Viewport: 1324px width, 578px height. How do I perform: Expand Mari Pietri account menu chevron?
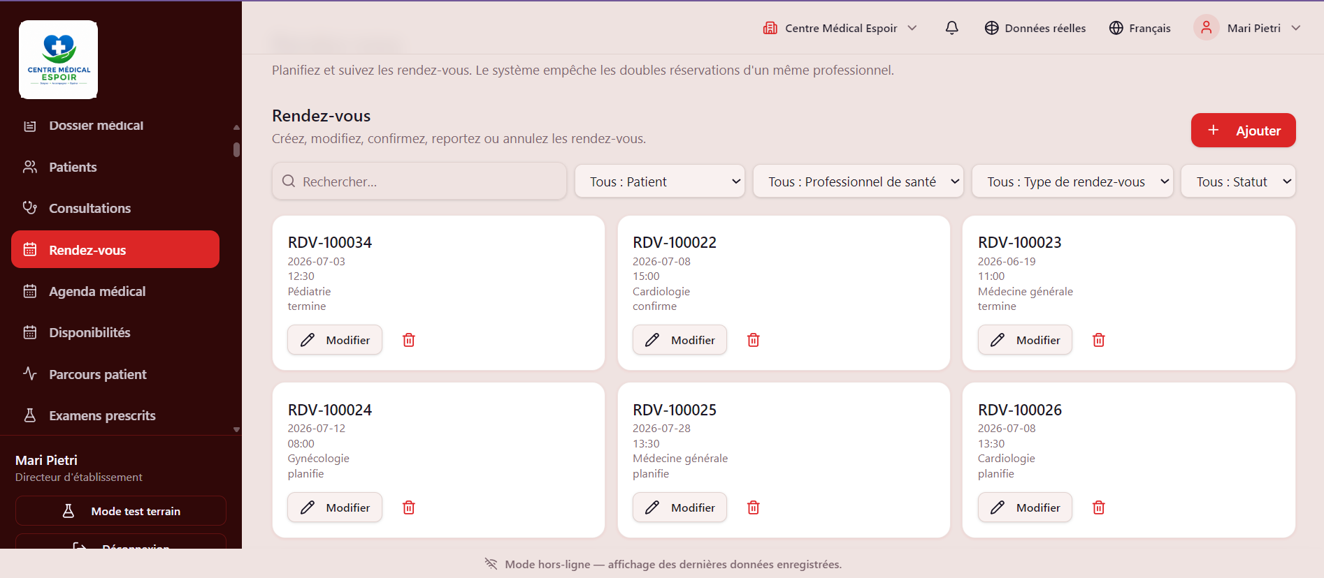coord(1296,28)
